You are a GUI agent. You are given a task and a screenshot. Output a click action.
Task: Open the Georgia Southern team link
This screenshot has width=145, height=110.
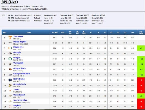22,74
